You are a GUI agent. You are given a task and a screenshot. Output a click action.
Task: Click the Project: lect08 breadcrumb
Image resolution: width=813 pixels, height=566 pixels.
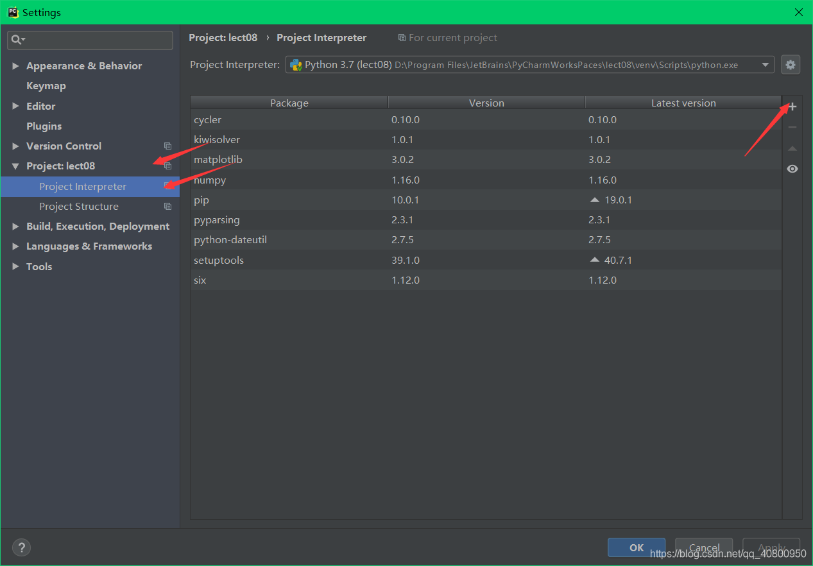(x=223, y=38)
